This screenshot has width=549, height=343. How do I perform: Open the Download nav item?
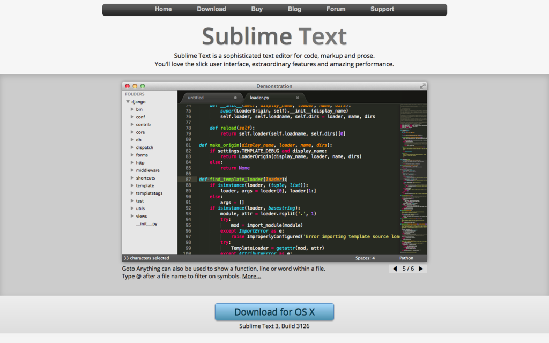[x=211, y=9]
